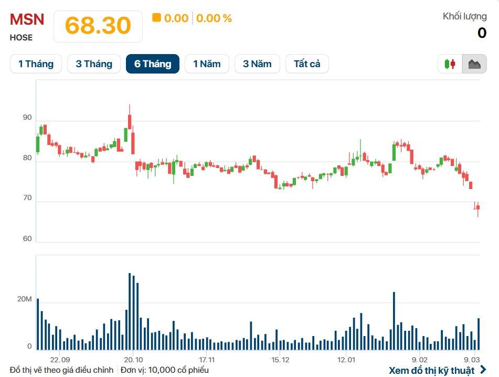The width and height of the screenshot is (499, 377).
Task: Click the MSN ticker symbol
Action: click(27, 20)
